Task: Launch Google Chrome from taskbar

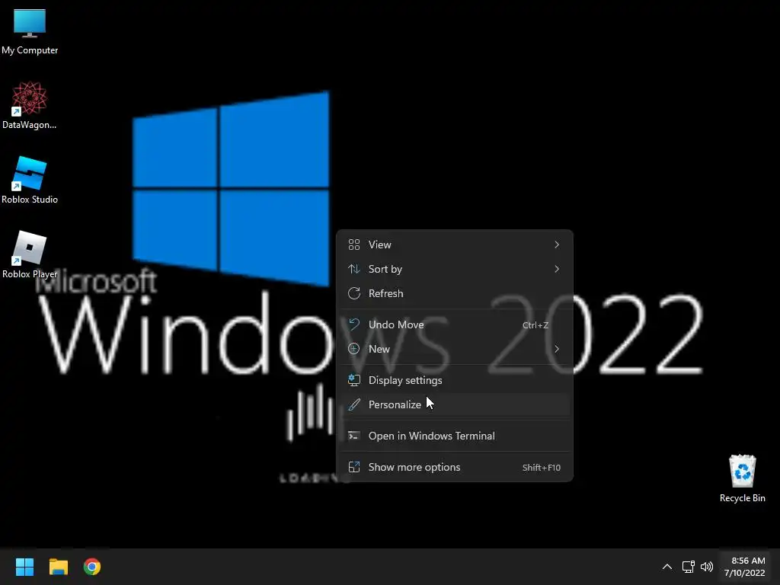Action: (x=92, y=567)
